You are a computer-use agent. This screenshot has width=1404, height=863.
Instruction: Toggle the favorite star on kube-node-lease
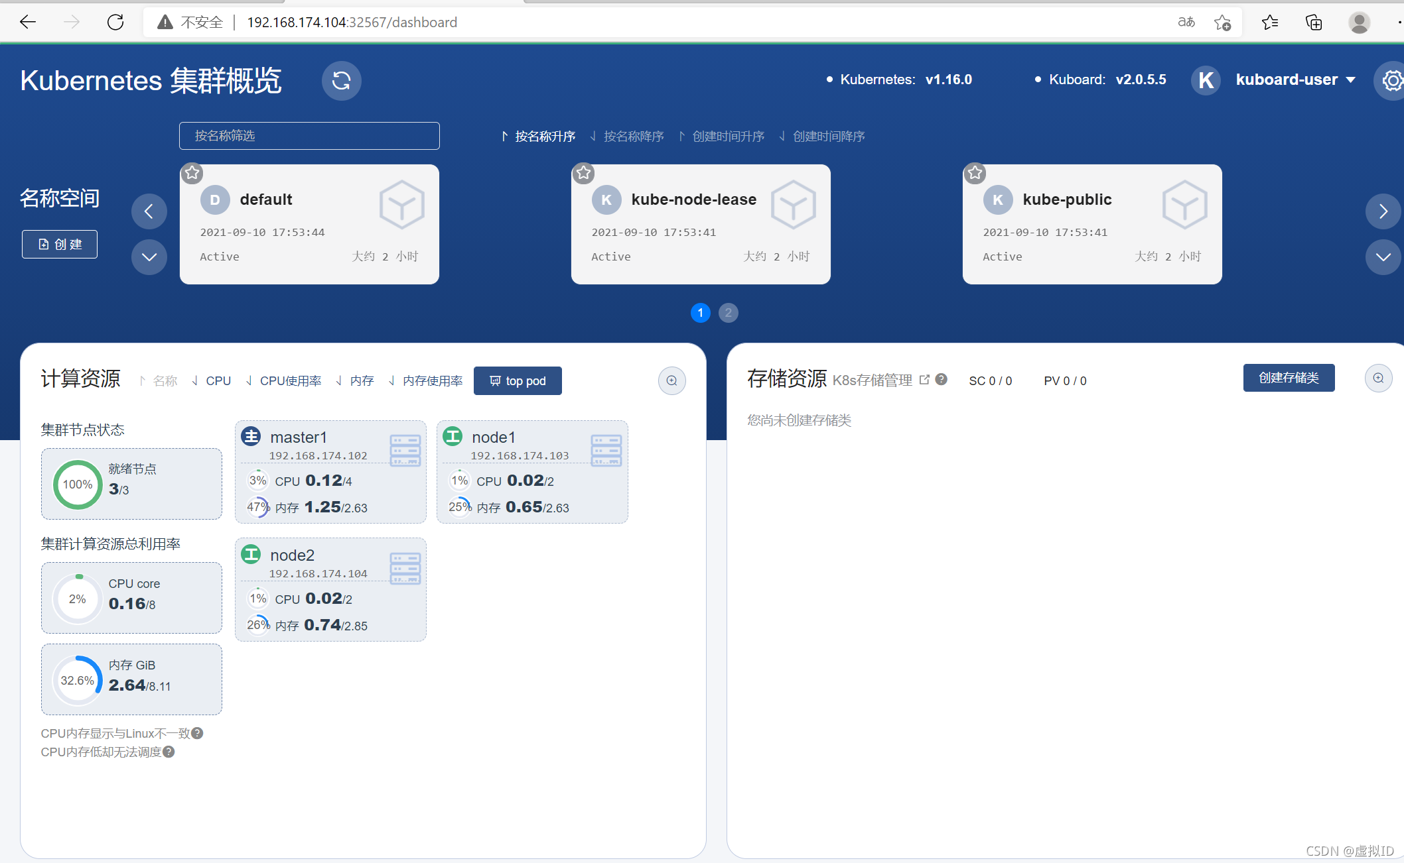point(584,173)
